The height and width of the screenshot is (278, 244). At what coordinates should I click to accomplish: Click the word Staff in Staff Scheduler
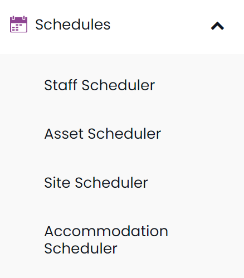pos(61,85)
